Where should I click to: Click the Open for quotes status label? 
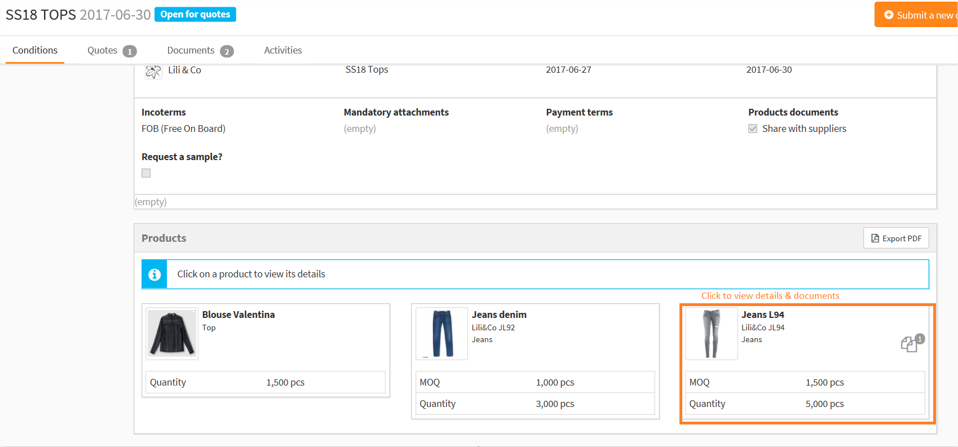[x=195, y=15]
